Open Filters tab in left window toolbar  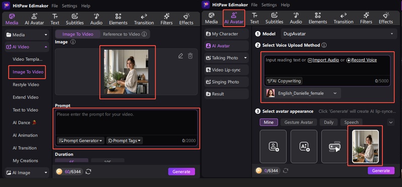[166, 19]
